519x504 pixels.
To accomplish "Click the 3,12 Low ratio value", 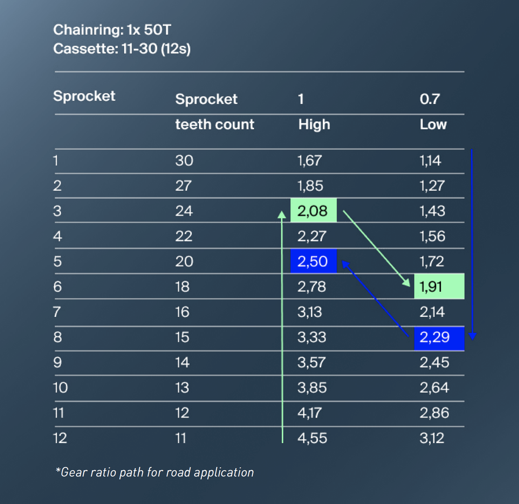I will (431, 438).
